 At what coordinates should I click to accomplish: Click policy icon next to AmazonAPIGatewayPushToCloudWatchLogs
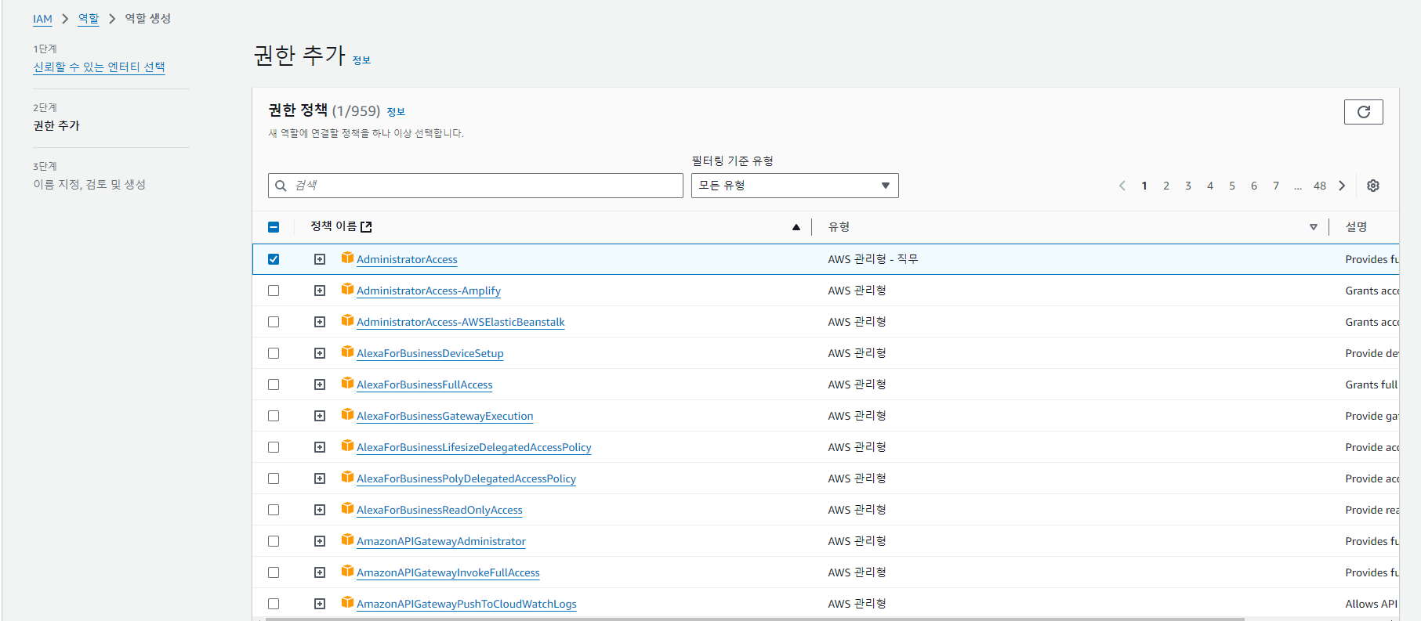(347, 602)
